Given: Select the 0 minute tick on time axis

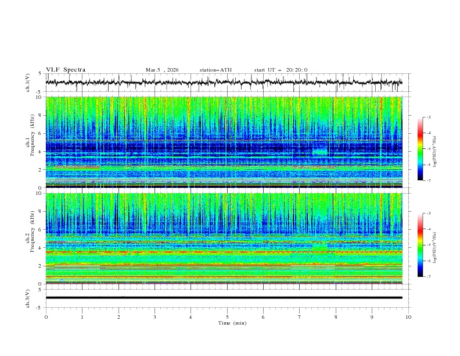Looking at the screenshot, I should (x=46, y=316).
